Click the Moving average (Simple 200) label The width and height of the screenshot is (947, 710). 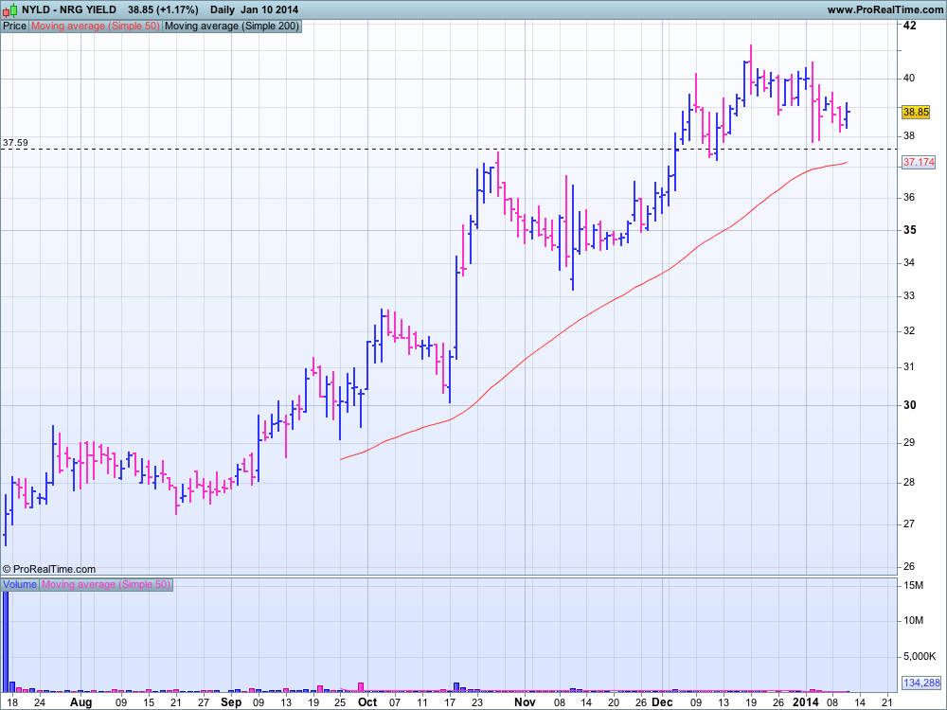232,26
